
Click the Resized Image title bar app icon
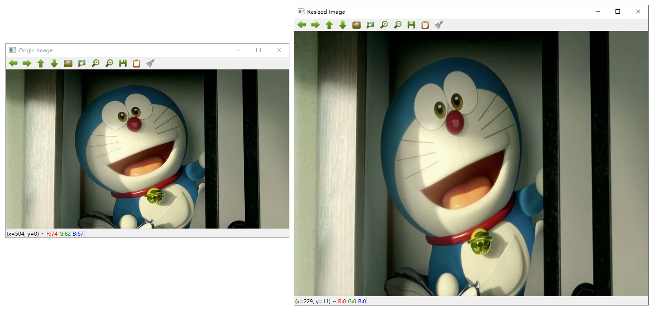(x=301, y=11)
